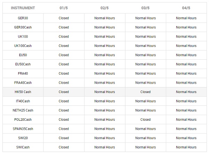Select the SPAIN35Cash instrument cell
Image resolution: width=209 pixels, height=153 pixels.
pos(23,129)
